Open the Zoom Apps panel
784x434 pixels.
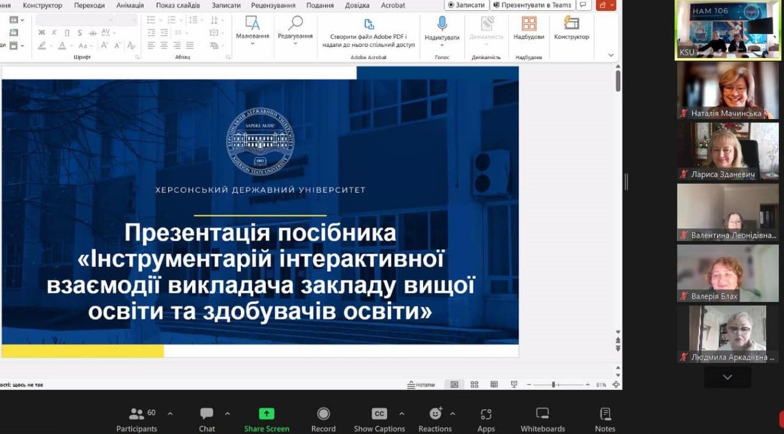(486, 420)
